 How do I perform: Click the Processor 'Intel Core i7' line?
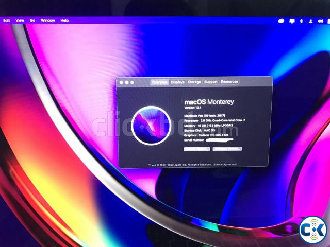214,120
